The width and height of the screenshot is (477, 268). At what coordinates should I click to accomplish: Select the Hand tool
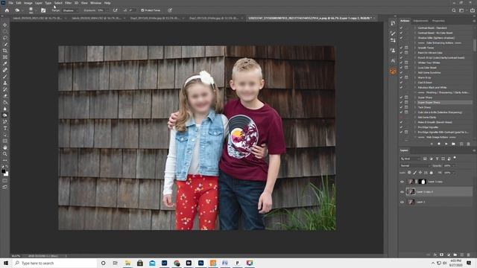coord(5,147)
